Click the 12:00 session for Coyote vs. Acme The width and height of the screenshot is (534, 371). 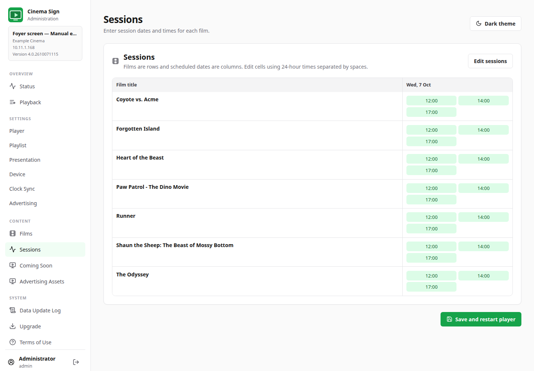[431, 101]
